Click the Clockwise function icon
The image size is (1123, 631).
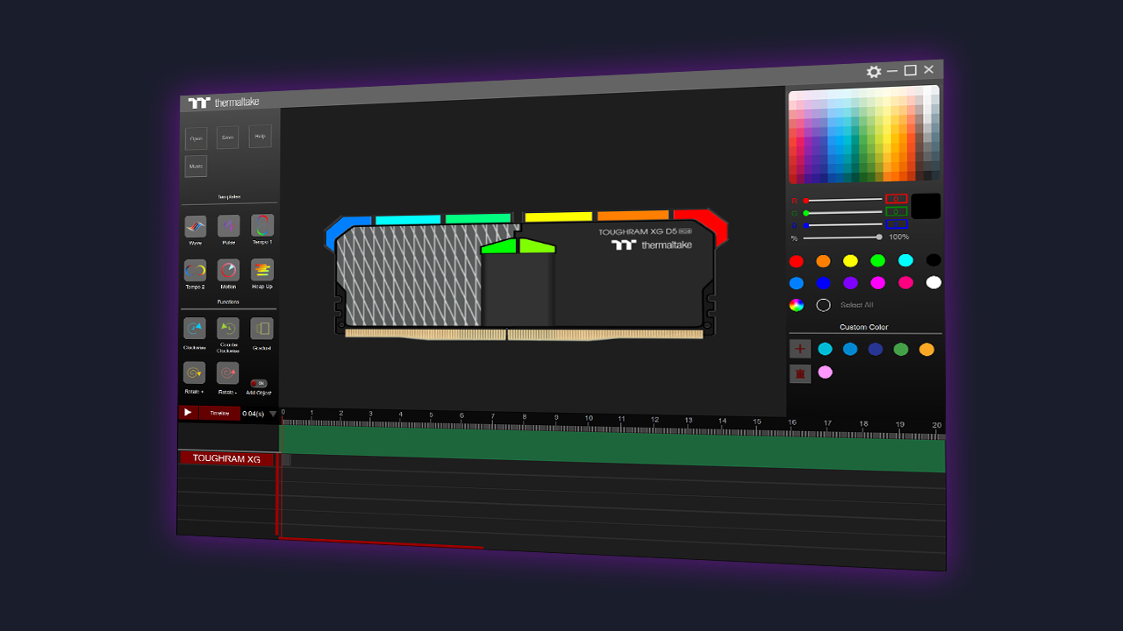point(195,329)
